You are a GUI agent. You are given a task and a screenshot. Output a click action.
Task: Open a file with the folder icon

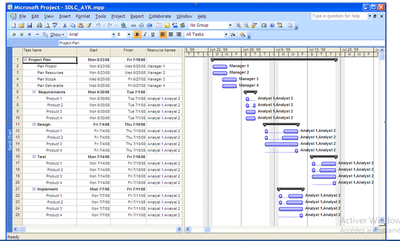(x=22, y=26)
